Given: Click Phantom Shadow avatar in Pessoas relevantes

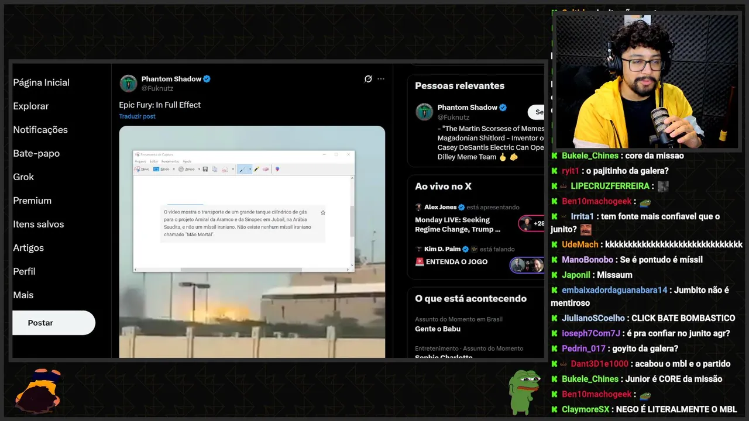Looking at the screenshot, I should click(424, 112).
